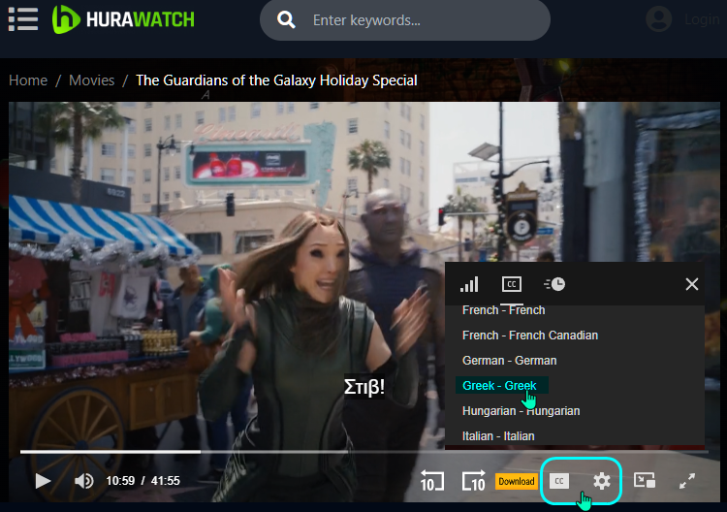The height and width of the screenshot is (512, 727).
Task: Click The Guardians of the Galaxy Holiday Special title
Action: pyautogui.click(x=276, y=80)
